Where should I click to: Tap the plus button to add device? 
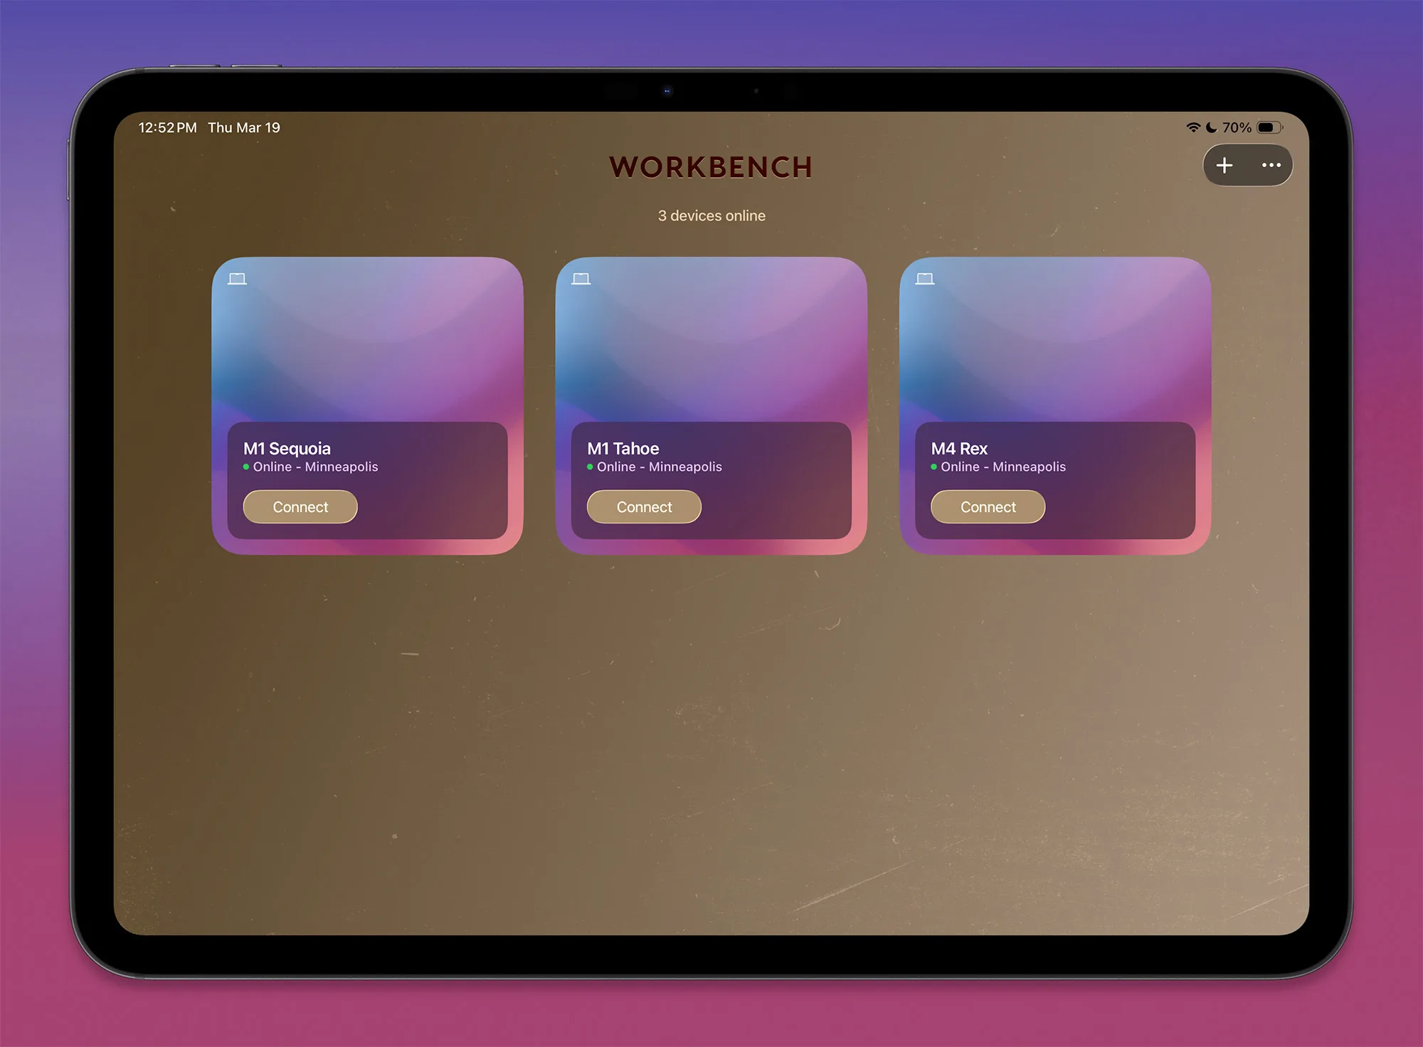[x=1224, y=166]
